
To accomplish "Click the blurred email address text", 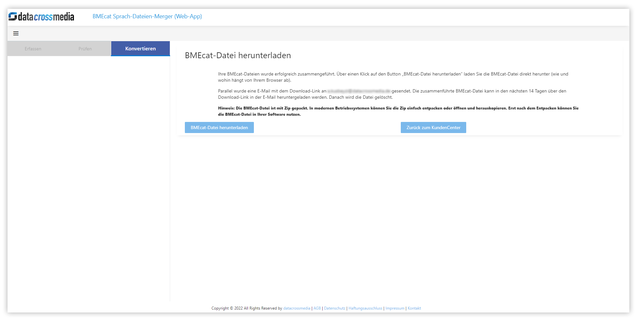I will click(359, 91).
